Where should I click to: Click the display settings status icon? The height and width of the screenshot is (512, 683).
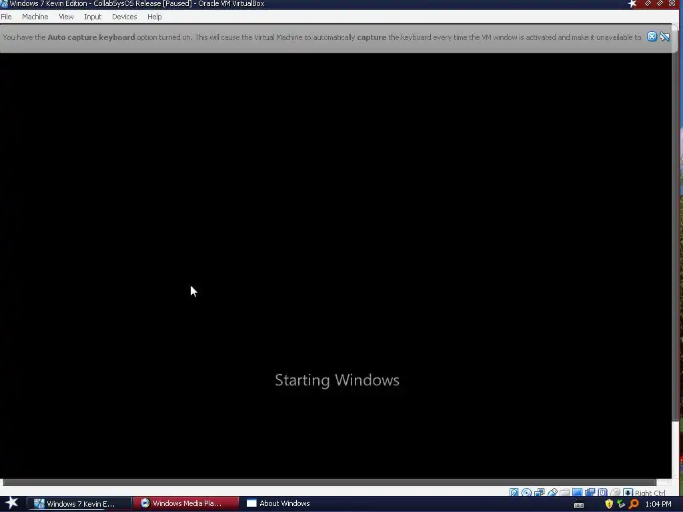point(577,493)
